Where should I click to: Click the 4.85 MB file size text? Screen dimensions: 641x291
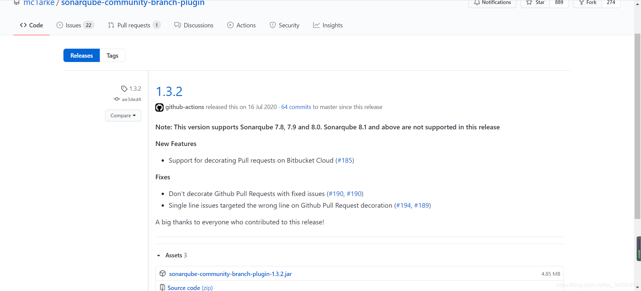pos(551,274)
